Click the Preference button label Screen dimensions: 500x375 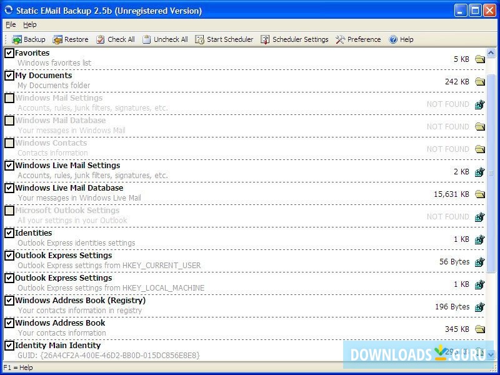click(x=364, y=39)
